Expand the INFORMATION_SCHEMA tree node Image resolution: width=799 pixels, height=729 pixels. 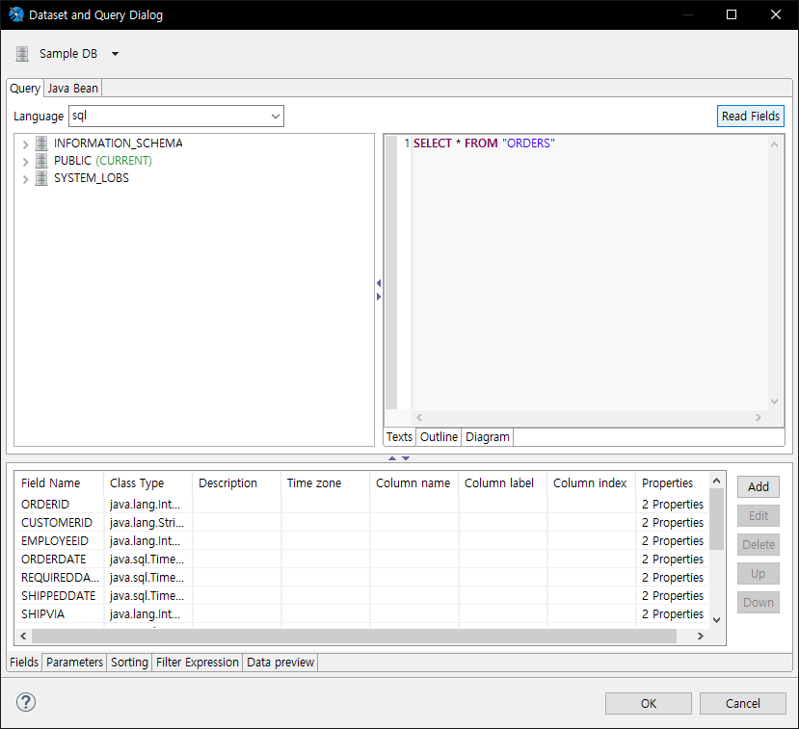tap(25, 144)
